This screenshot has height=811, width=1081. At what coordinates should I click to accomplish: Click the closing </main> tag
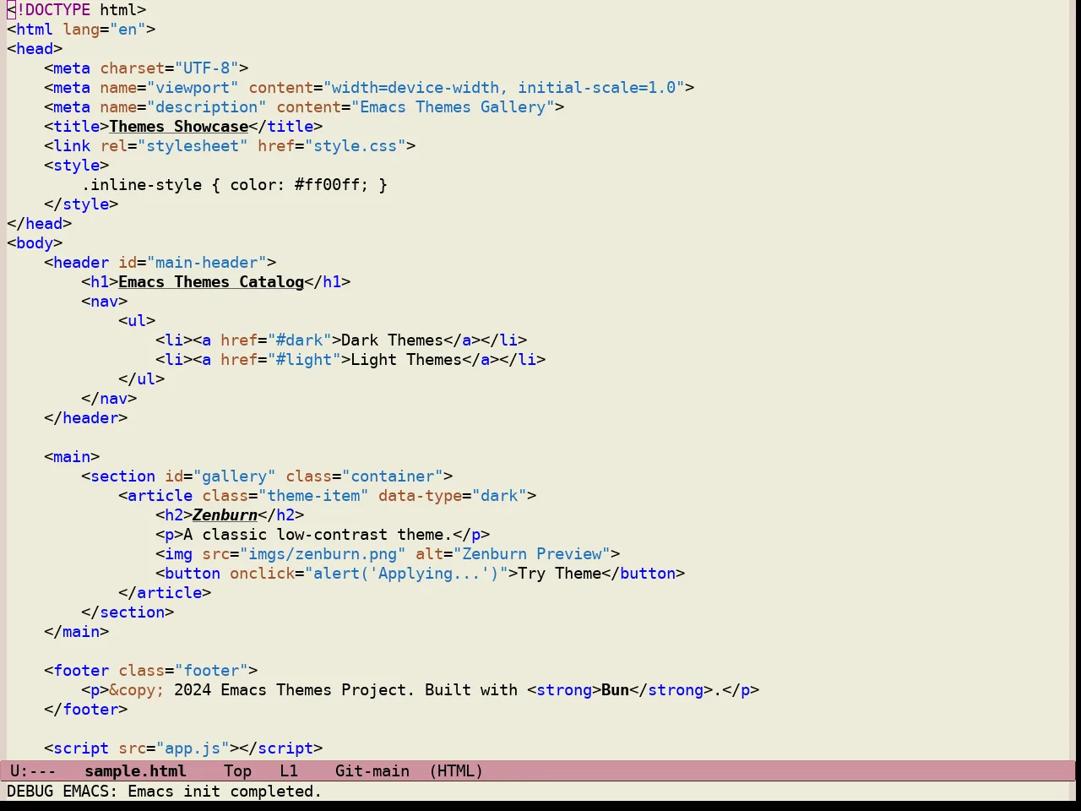[76, 632]
